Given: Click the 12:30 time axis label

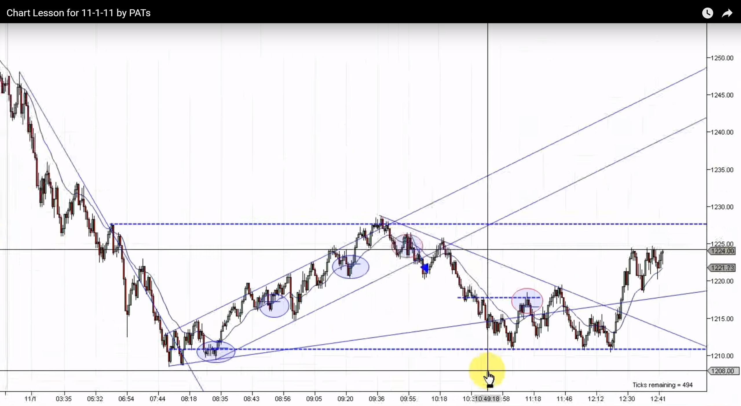Looking at the screenshot, I should [x=627, y=399].
